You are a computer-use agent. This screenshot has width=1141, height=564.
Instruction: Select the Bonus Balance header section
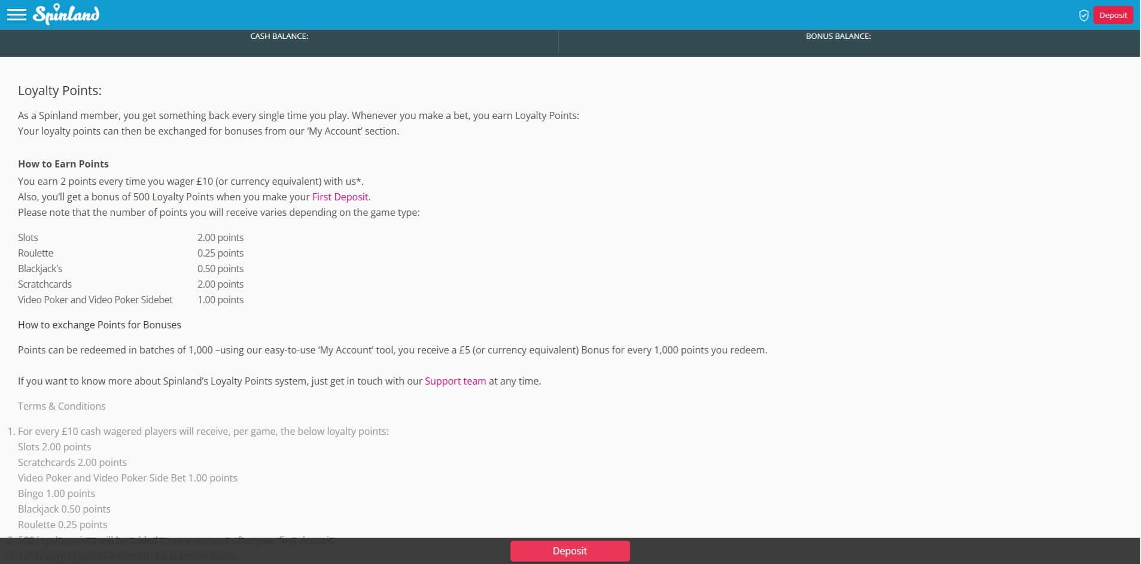[838, 36]
